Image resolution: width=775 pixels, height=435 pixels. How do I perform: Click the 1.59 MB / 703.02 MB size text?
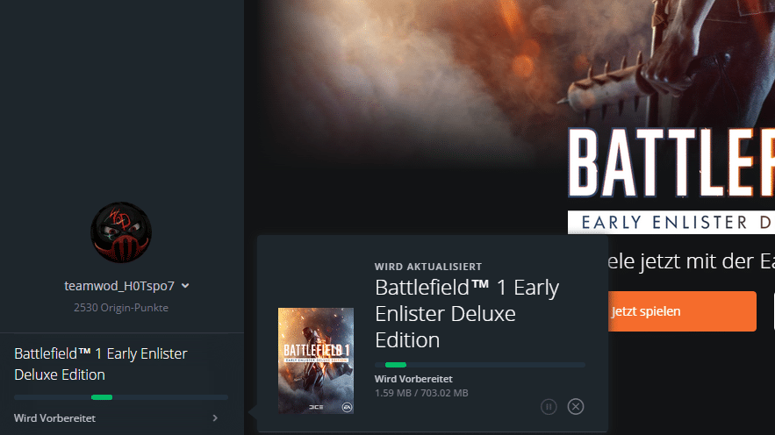point(421,393)
